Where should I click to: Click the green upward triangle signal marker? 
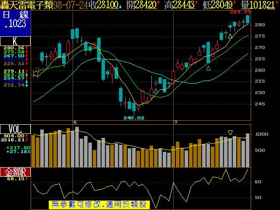point(208,68)
